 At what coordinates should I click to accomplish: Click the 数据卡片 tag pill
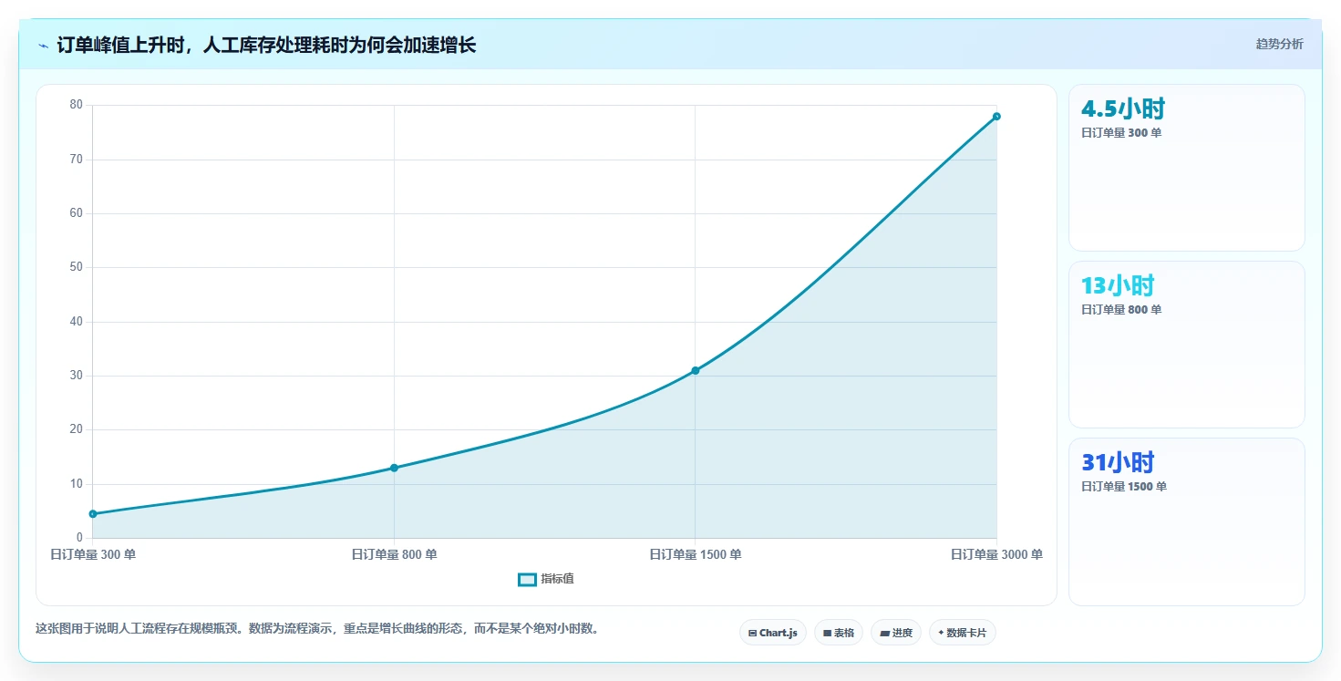click(x=962, y=633)
